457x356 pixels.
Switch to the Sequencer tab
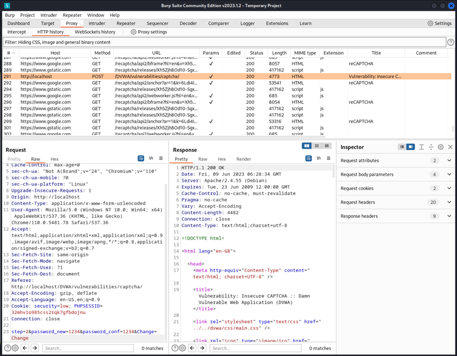(x=157, y=23)
